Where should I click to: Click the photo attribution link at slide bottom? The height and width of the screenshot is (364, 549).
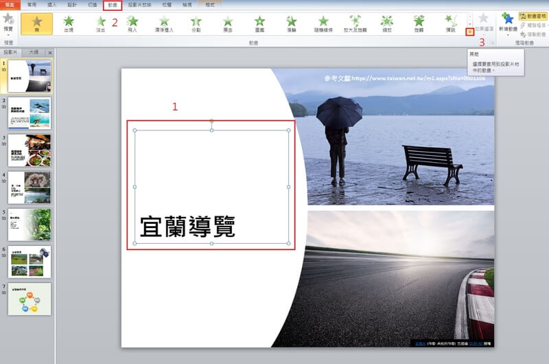click(x=453, y=343)
